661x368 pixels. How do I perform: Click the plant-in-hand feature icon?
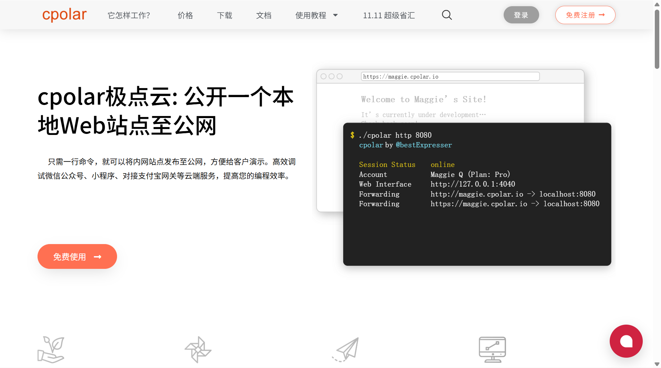(x=51, y=350)
